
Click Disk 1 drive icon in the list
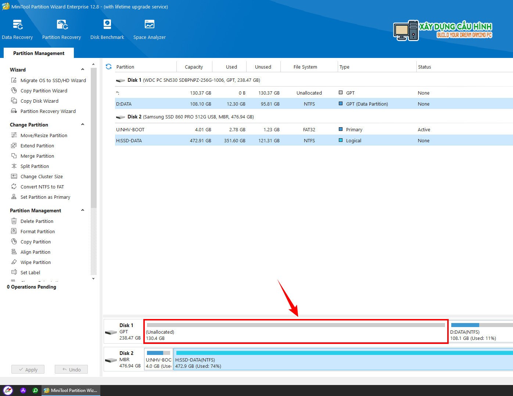click(121, 80)
